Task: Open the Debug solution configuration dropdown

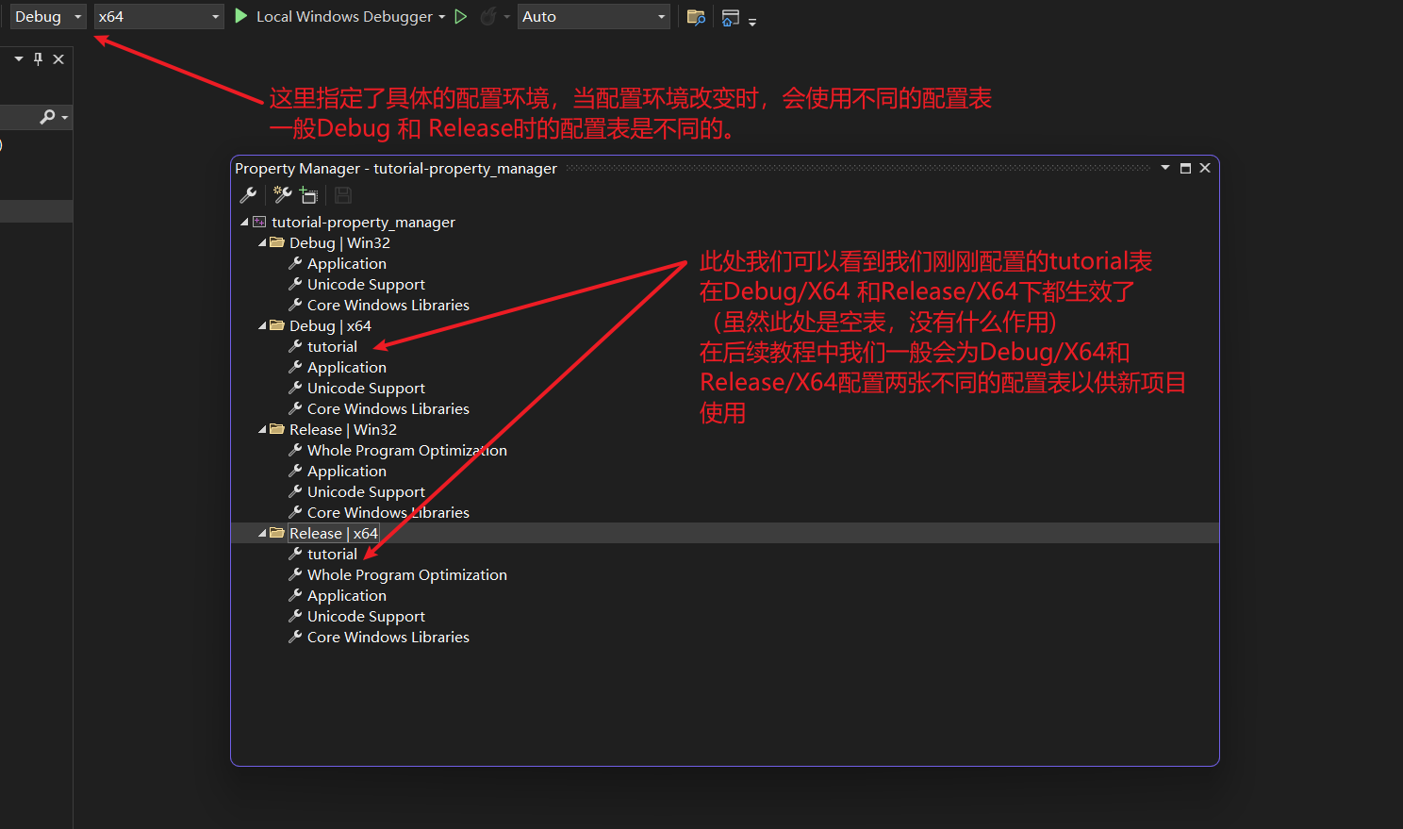Action: [48, 17]
